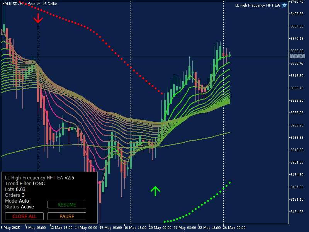Screen dimensions: 309x232
Task: Click the Status Active text
Action: click(x=20, y=207)
